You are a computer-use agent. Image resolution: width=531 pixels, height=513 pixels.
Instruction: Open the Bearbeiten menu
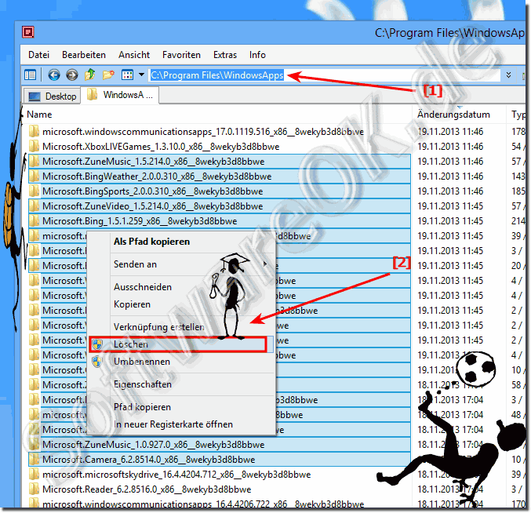[84, 55]
